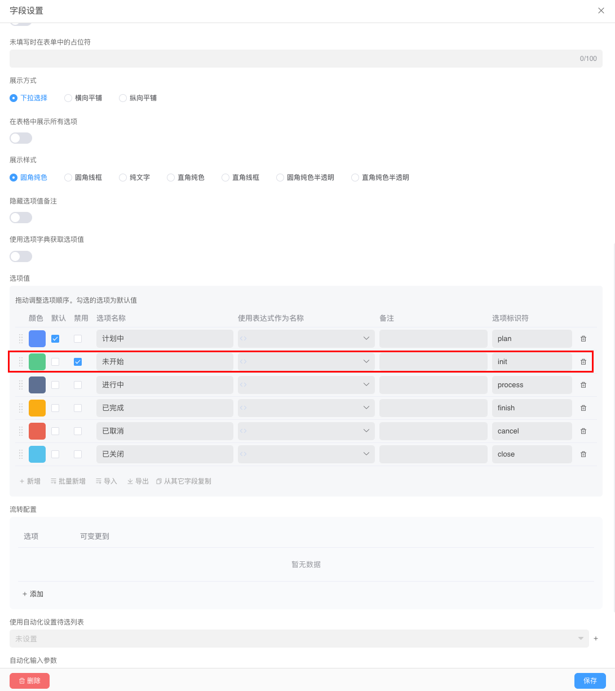Click the 保存 button

[590, 681]
